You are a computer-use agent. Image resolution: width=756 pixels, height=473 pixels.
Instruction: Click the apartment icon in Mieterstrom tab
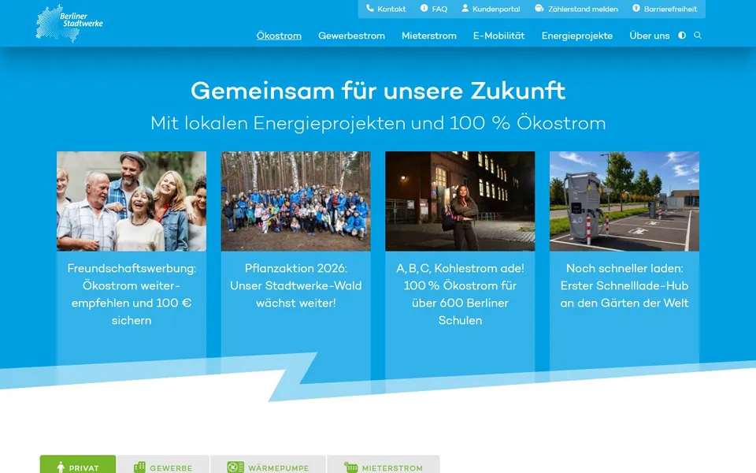click(x=351, y=467)
